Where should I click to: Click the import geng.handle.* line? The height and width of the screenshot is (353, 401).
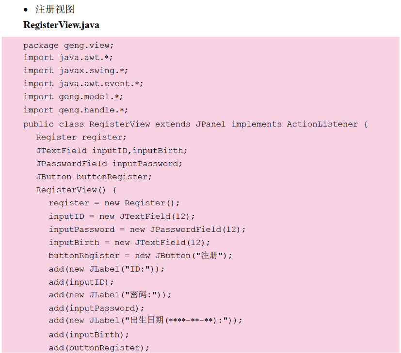(76, 110)
